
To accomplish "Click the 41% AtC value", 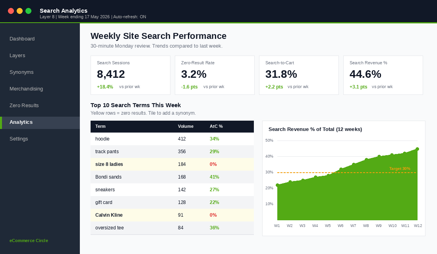I will 214,177.
